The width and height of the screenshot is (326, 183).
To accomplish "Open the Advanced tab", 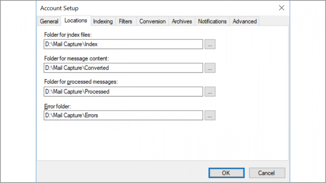I will [244, 21].
